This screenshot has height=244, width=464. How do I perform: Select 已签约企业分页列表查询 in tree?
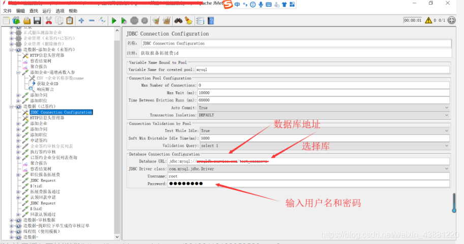click(x=53, y=158)
